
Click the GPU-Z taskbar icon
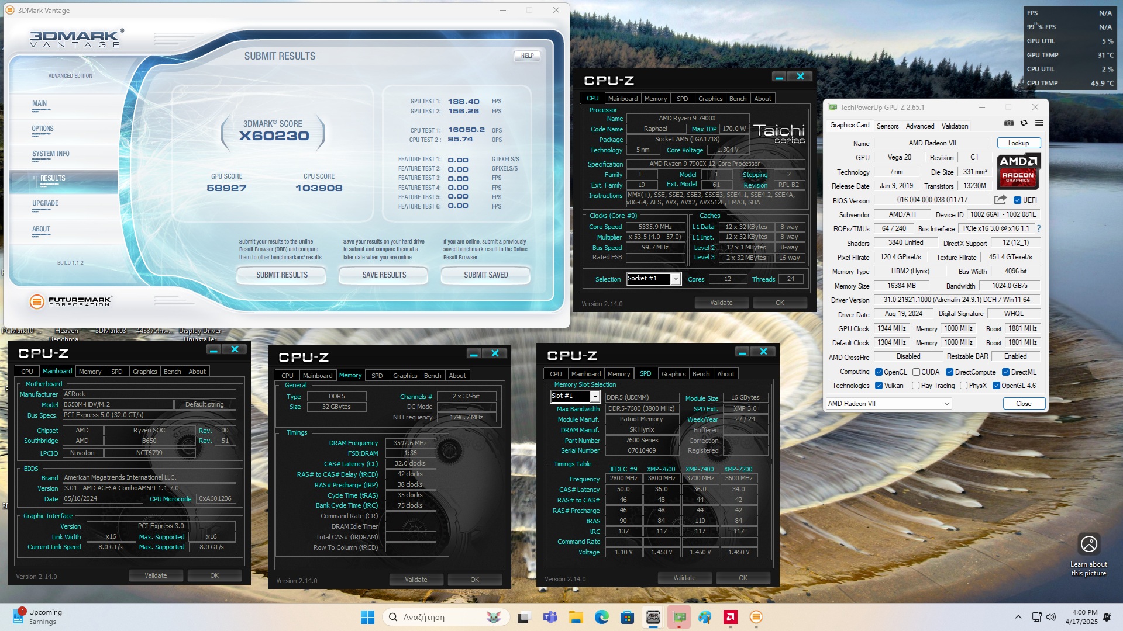coord(678,617)
